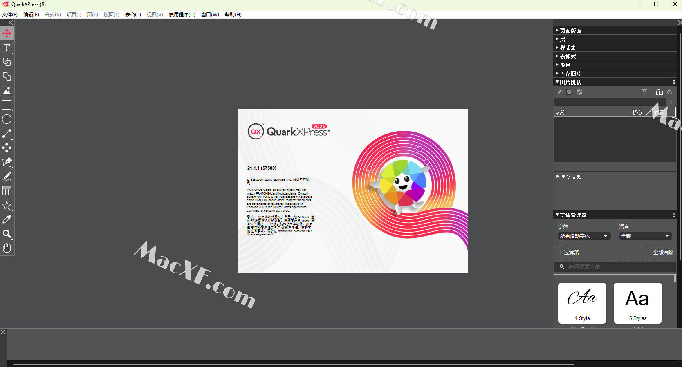Image resolution: width=682 pixels, height=367 pixels.
Task: Click the QuarkXPress title bar app icon
Action: pos(6,4)
